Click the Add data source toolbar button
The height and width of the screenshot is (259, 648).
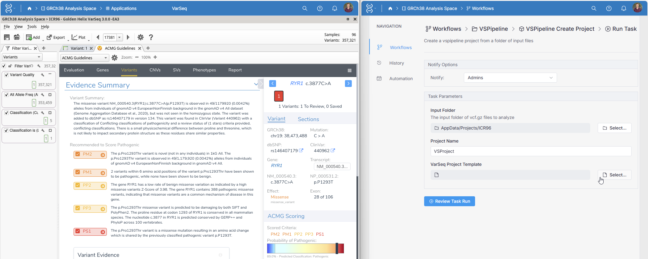[33, 37]
